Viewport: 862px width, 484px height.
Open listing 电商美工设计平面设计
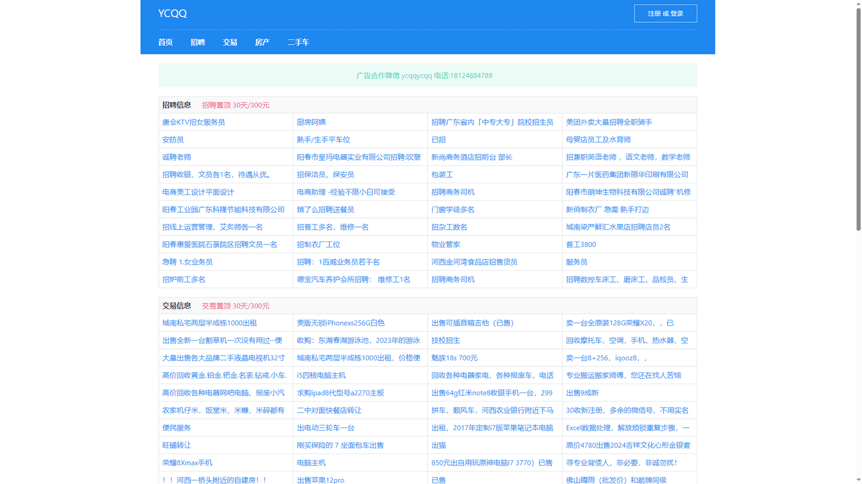coord(198,192)
